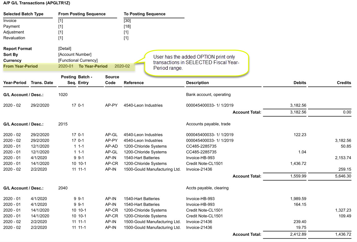Click the To Posting Sequence header
This screenshot has height=242, width=357.
145,14
